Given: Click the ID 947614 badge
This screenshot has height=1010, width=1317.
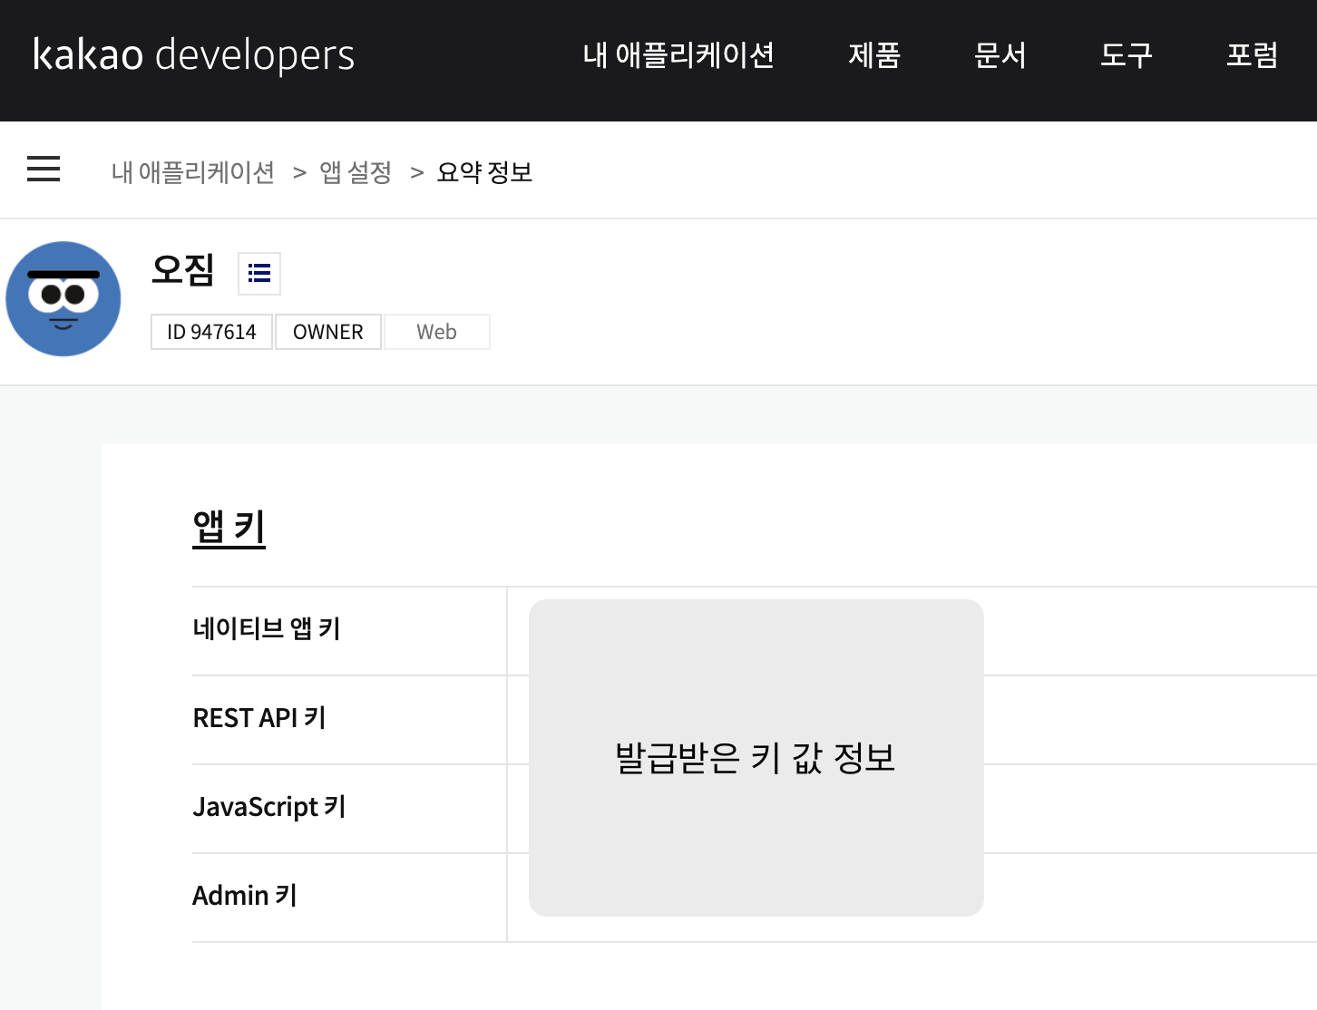Looking at the screenshot, I should pyautogui.click(x=211, y=332).
